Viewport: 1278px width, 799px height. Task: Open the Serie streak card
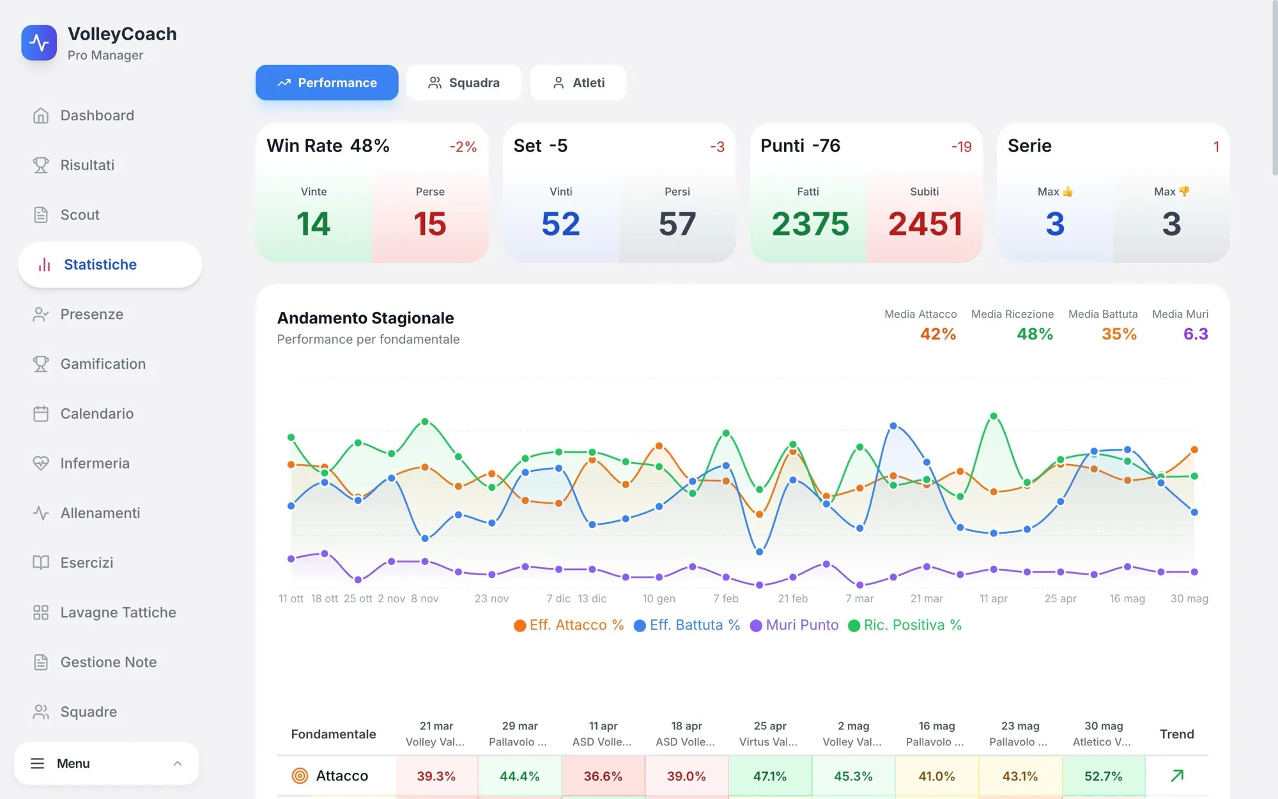tap(1113, 193)
